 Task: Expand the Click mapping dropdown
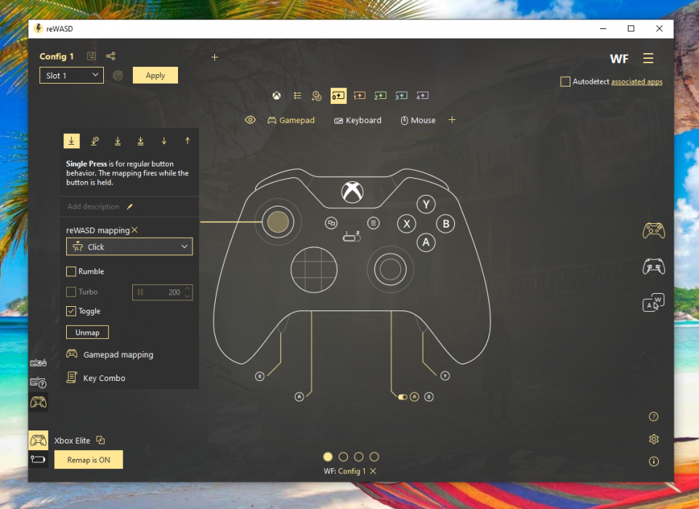129,247
